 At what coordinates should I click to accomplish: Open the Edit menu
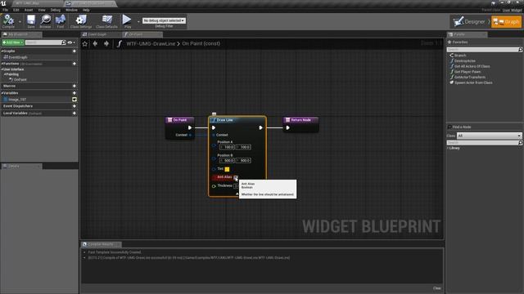16,10
